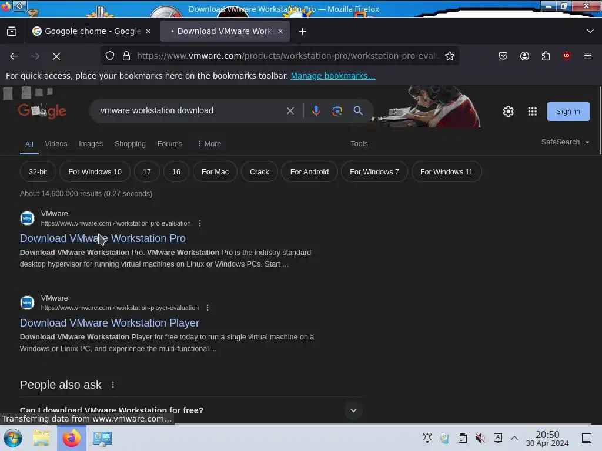Open Tools search filter options

[359, 144]
